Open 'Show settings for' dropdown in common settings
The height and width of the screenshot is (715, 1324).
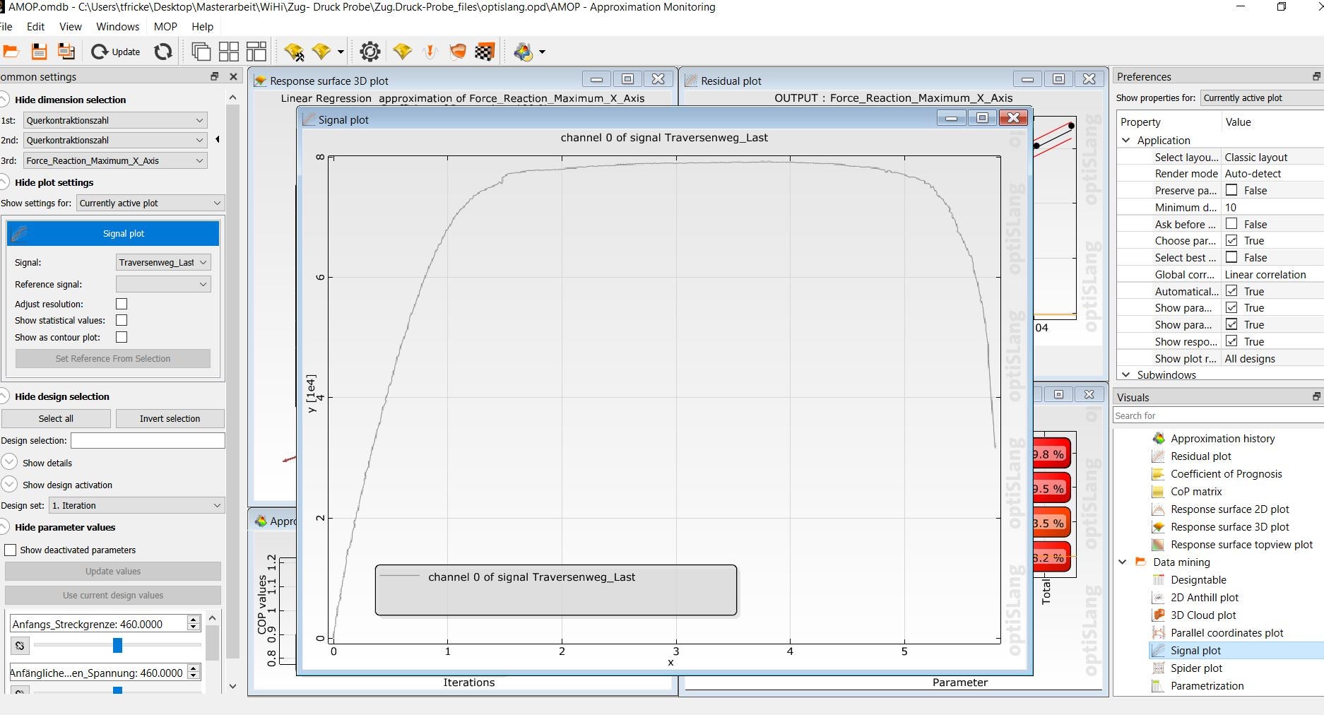pos(150,203)
